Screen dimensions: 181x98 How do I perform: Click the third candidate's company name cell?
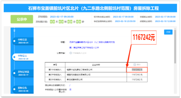click(96, 80)
